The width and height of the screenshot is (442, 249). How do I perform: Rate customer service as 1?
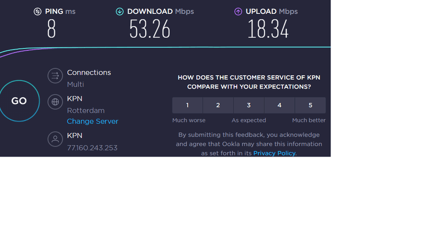tap(187, 105)
